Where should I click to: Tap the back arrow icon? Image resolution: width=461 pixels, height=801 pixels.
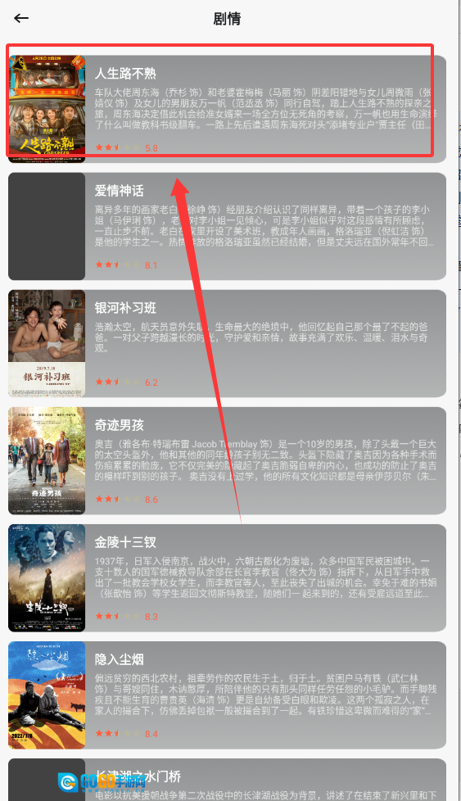click(x=21, y=18)
